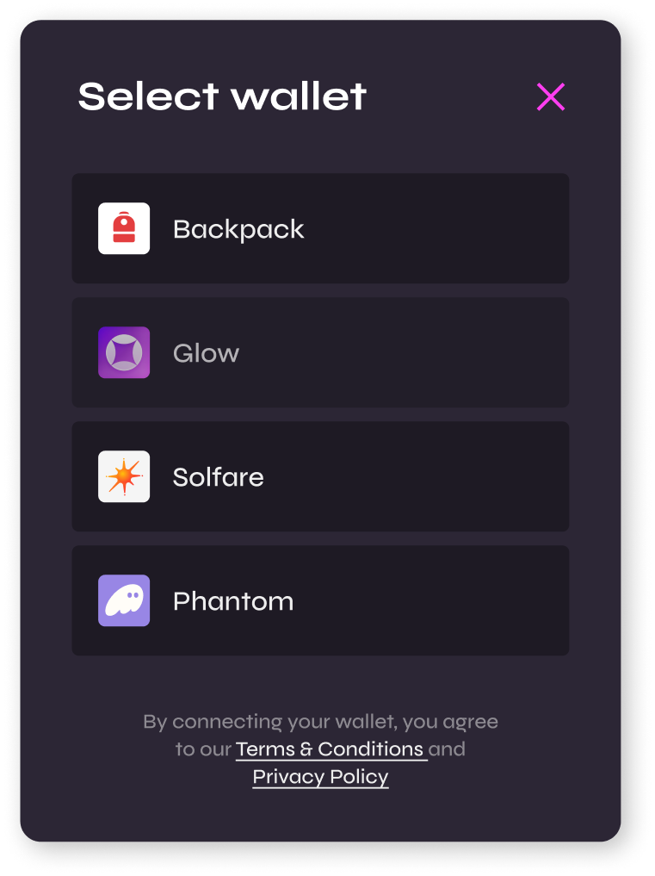Click the Glow wallet name label
This screenshot has height=876, width=655.
point(206,353)
